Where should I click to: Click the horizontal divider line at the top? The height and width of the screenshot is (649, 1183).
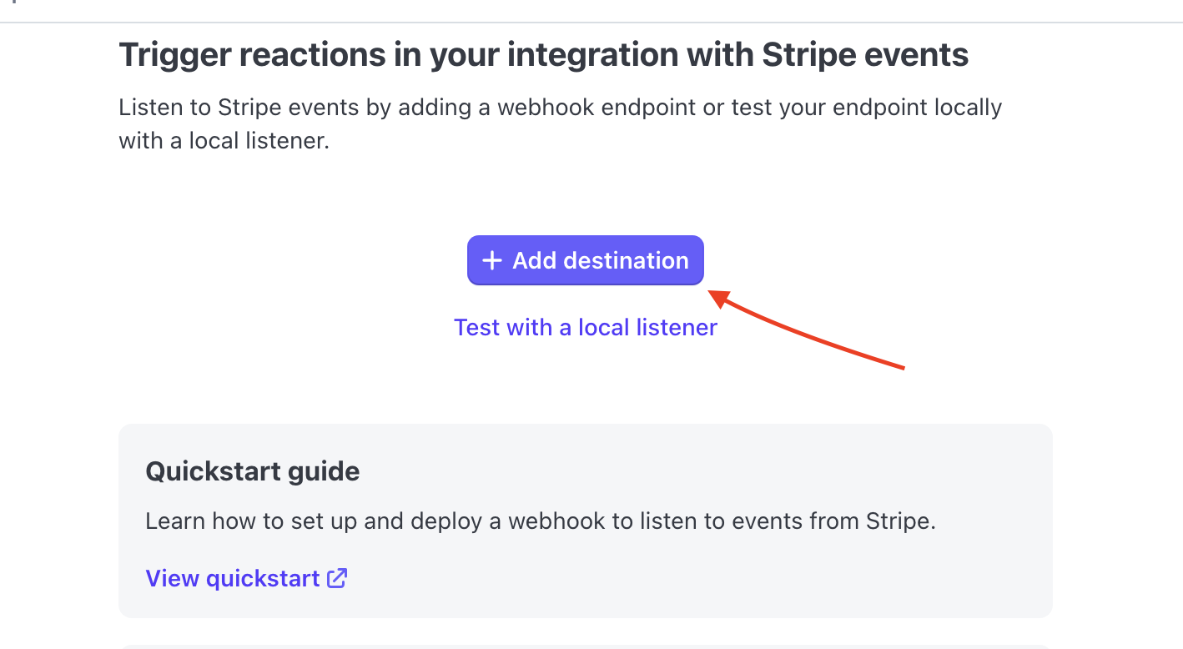[x=591, y=22]
